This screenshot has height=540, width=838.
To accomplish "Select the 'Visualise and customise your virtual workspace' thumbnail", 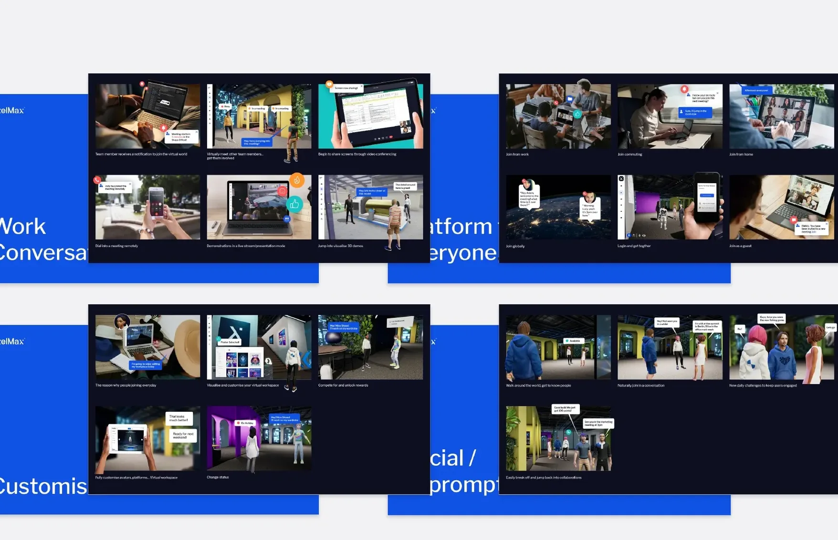I will [x=259, y=347].
